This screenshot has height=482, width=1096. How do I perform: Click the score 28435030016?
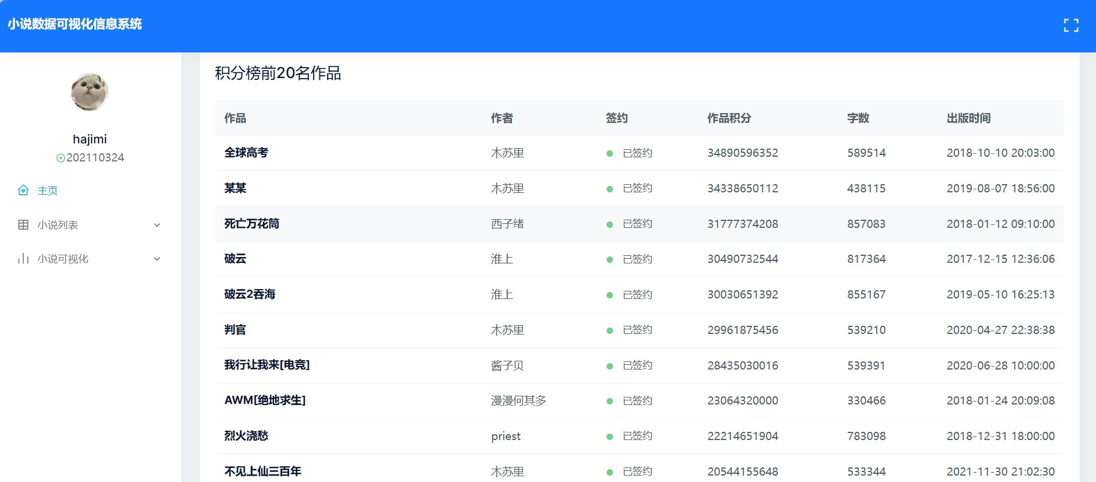point(743,365)
